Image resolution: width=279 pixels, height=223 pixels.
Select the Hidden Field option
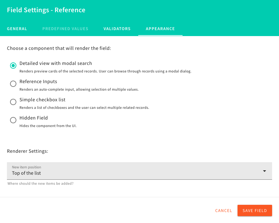point(13,120)
